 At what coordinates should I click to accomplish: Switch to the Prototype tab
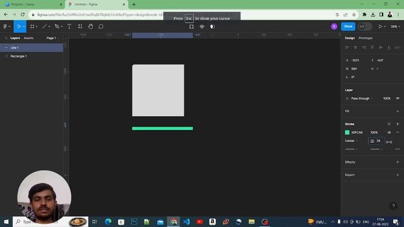(x=365, y=38)
